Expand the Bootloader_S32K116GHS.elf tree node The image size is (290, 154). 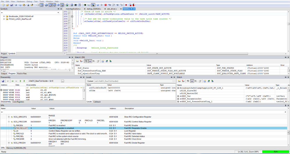[4, 17]
